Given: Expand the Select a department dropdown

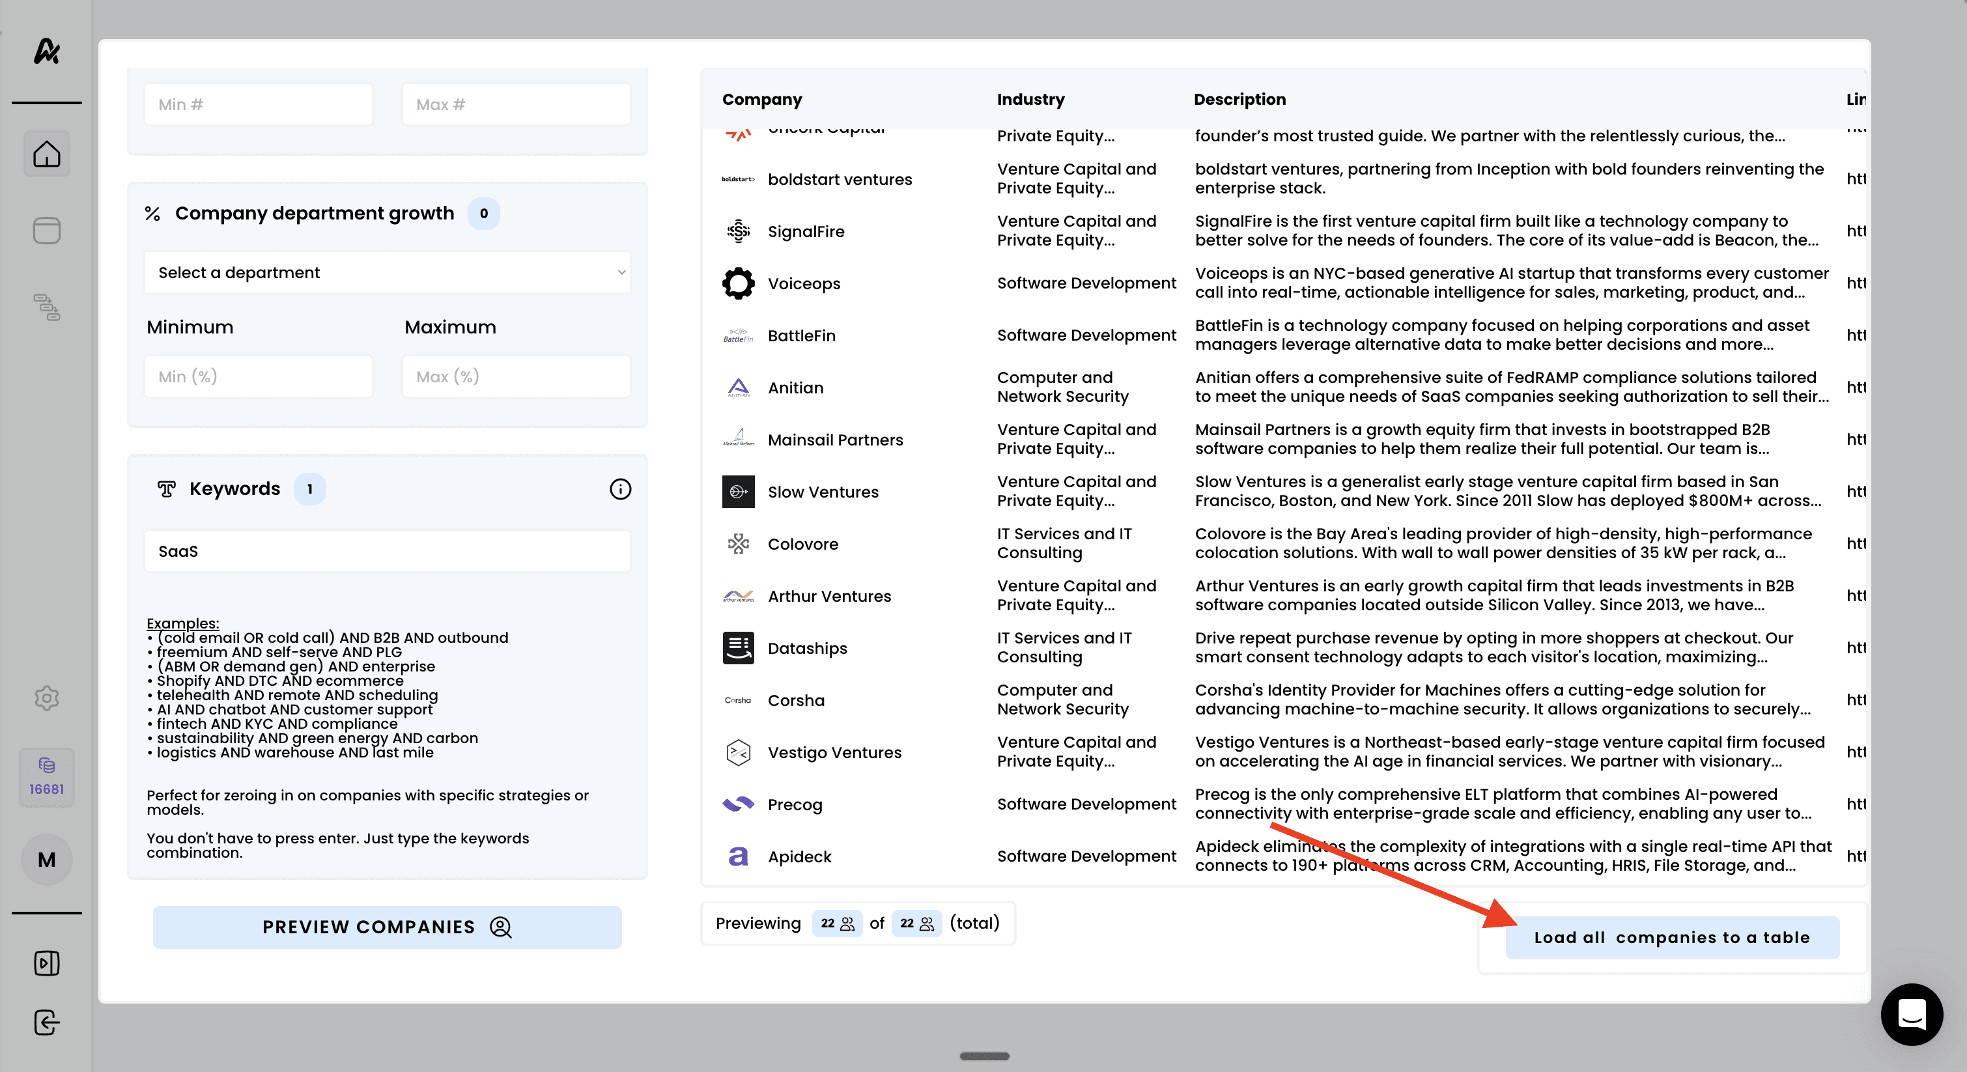Looking at the screenshot, I should coord(387,273).
